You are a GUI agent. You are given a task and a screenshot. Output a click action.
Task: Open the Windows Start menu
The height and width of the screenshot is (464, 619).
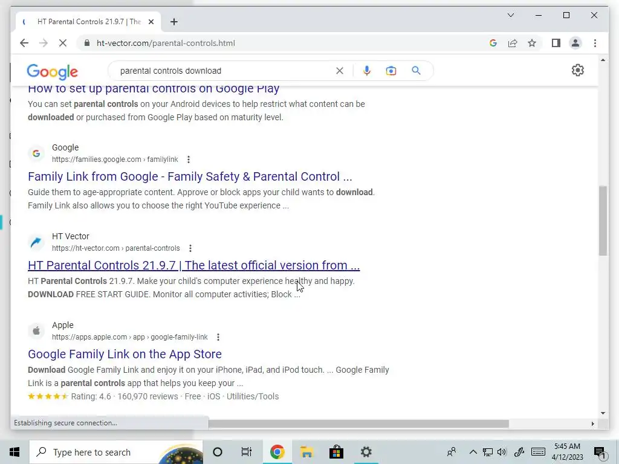click(15, 452)
